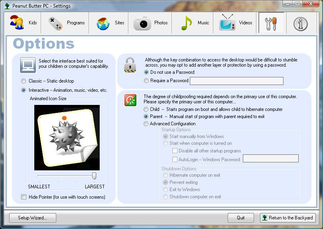Click the spiked ball animated icon preview
The height and width of the screenshot is (229, 323).
(x=67, y=138)
